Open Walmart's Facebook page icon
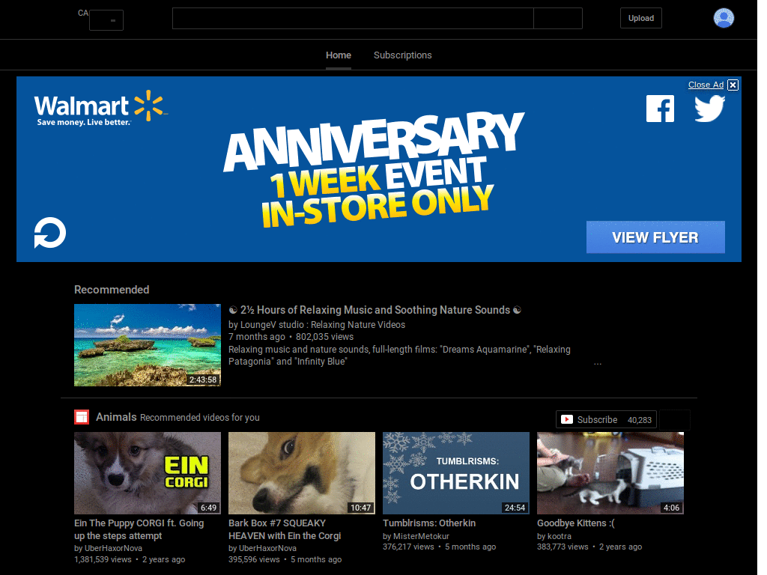The width and height of the screenshot is (767, 575). tap(660, 109)
